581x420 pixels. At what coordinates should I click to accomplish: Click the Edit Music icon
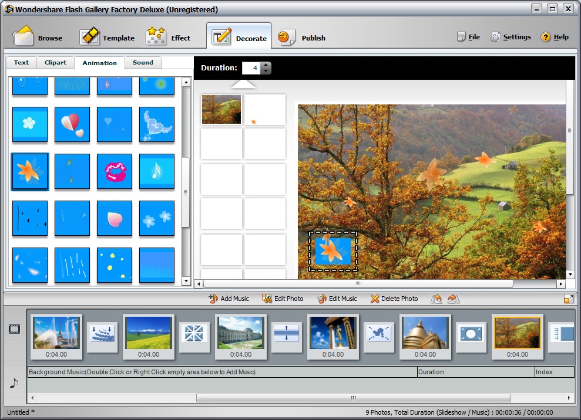pyautogui.click(x=337, y=299)
